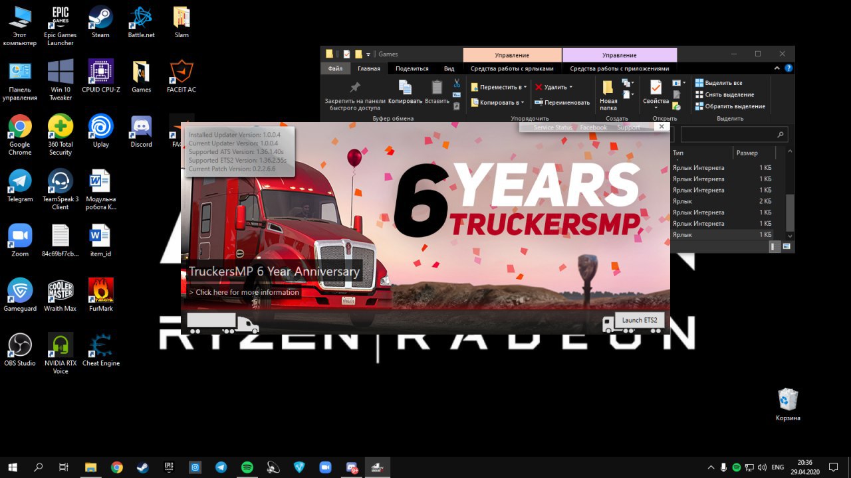Switch to large icons view layout

(787, 246)
